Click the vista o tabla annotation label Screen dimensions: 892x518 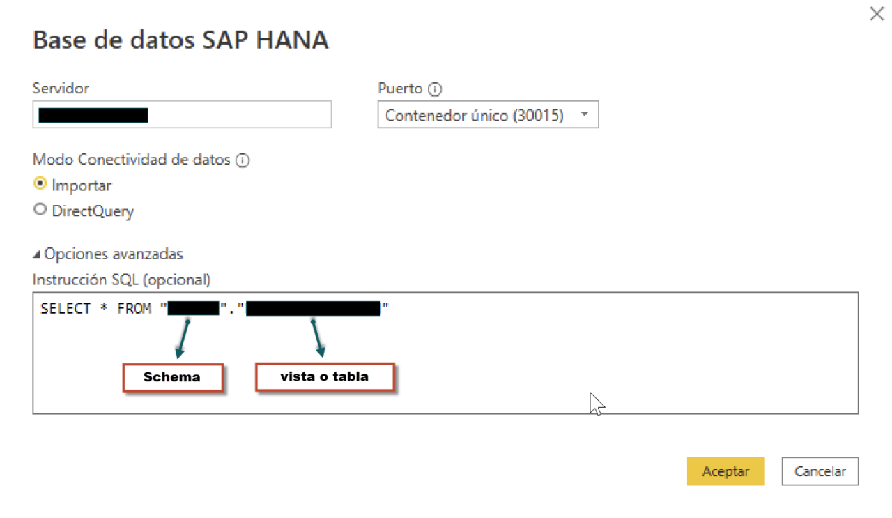(x=324, y=376)
